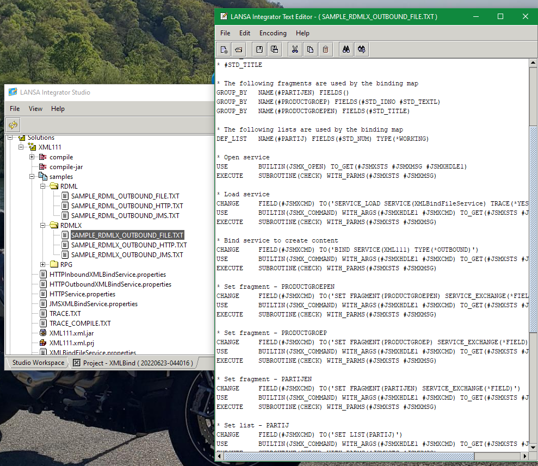Click the Find Next binoculars-with-arrow icon
This screenshot has height=466, width=538.
coord(361,49)
